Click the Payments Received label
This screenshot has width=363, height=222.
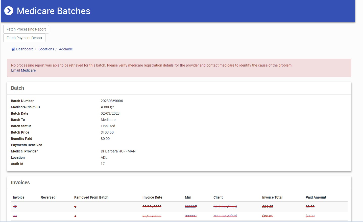[27, 145]
